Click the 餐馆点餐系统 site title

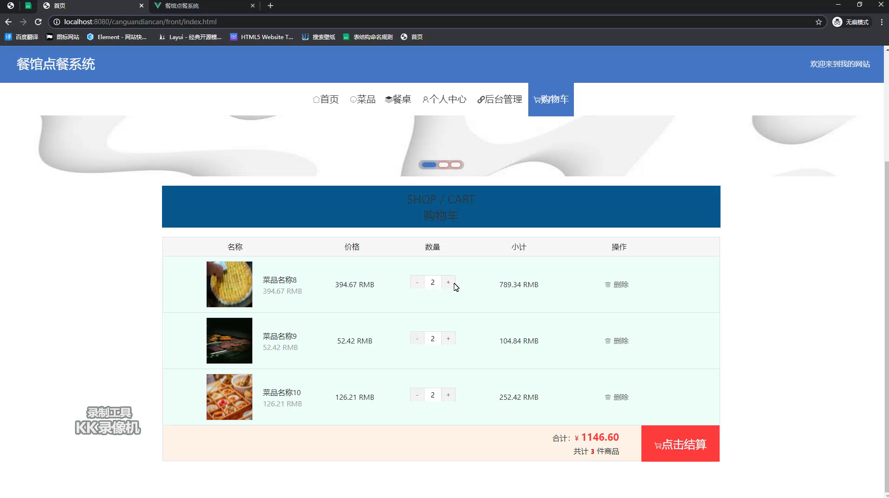click(56, 64)
